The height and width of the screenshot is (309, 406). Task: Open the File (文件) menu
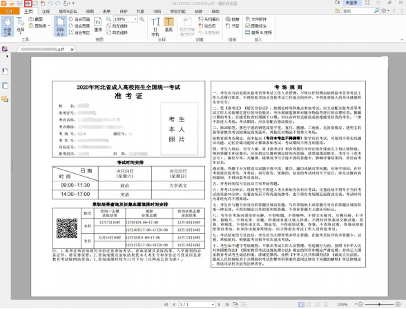pos(10,11)
